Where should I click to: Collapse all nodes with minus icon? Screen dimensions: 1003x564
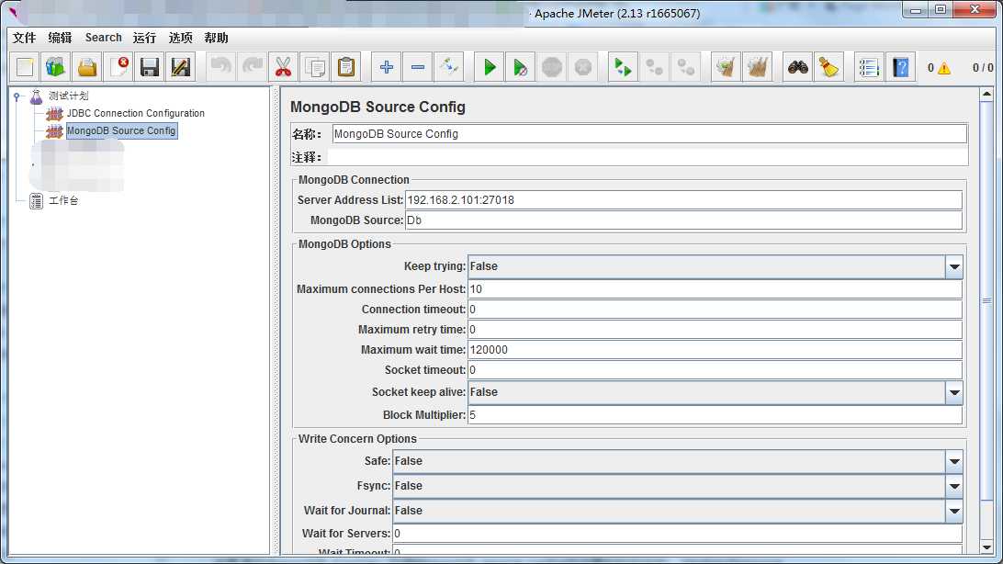click(x=418, y=67)
